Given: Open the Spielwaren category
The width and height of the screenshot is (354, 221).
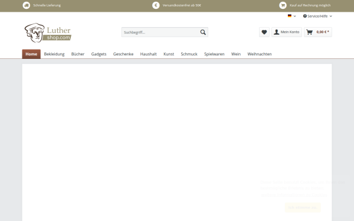Looking at the screenshot, I should click(214, 54).
